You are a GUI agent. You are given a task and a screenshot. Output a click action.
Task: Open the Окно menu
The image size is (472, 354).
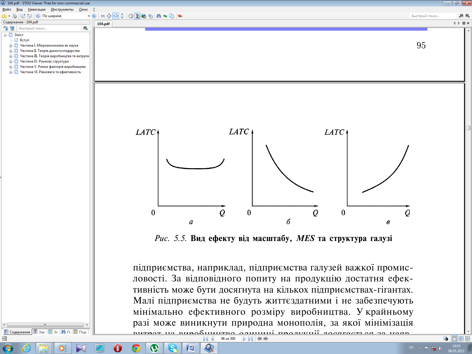coord(83,9)
